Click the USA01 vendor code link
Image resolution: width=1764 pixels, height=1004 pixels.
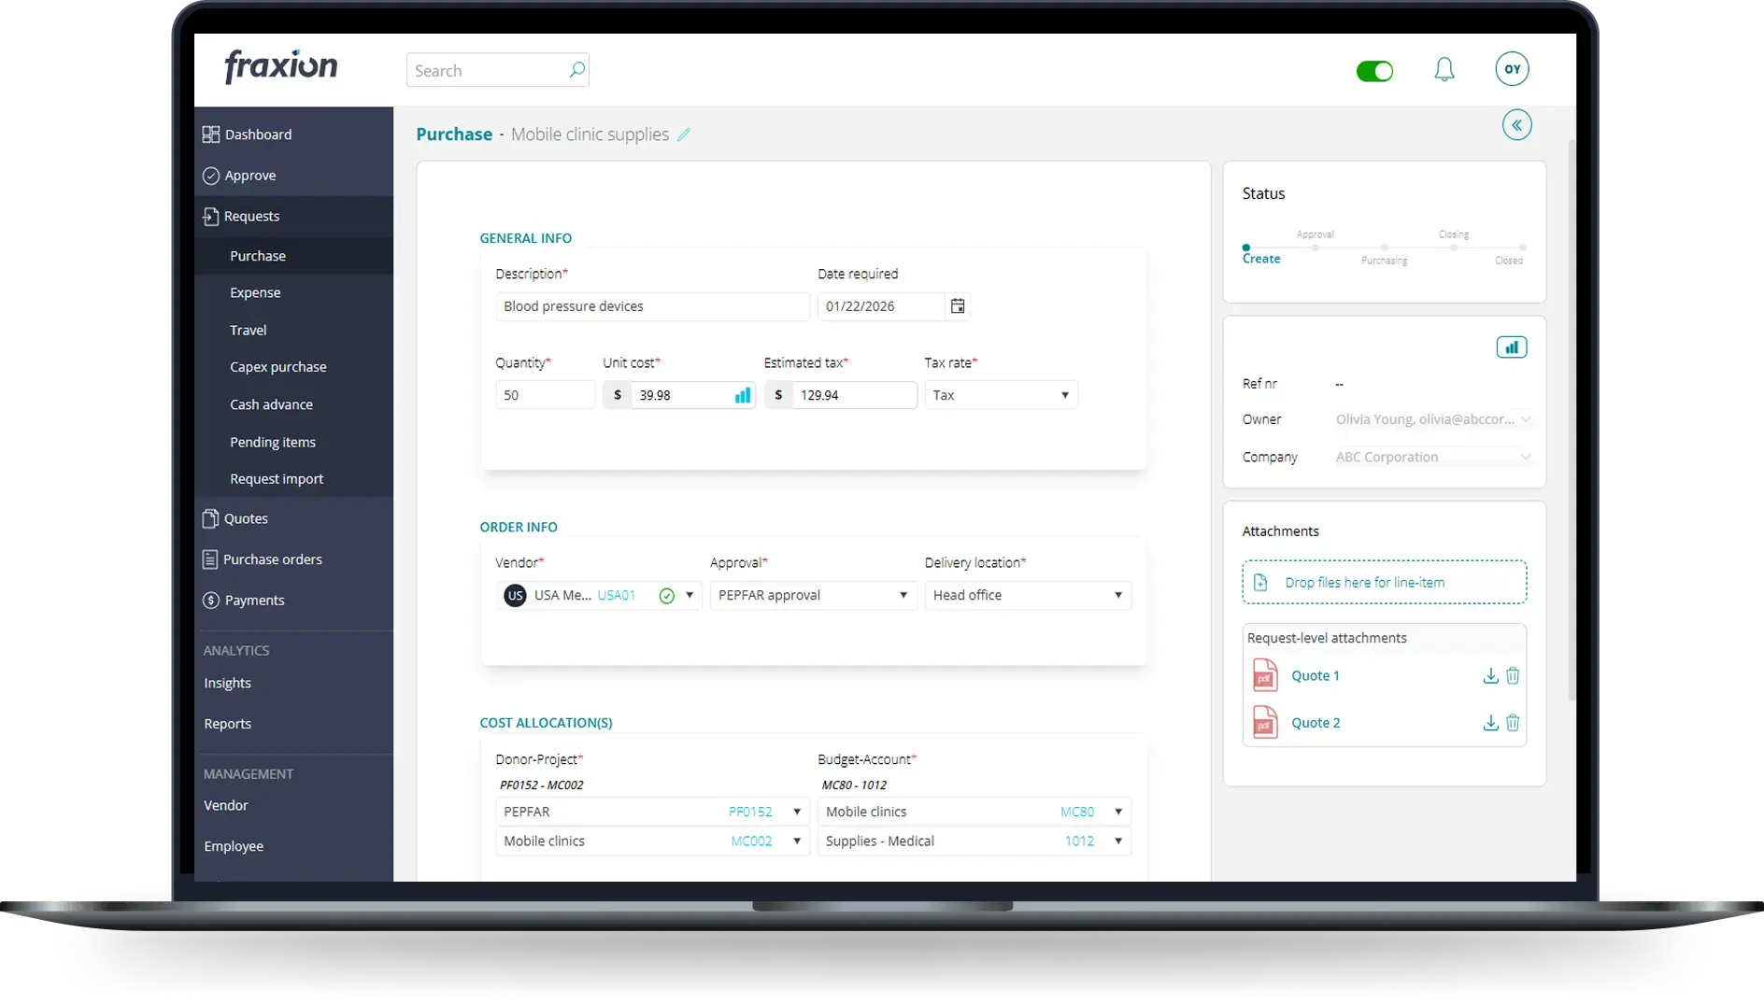(x=617, y=595)
